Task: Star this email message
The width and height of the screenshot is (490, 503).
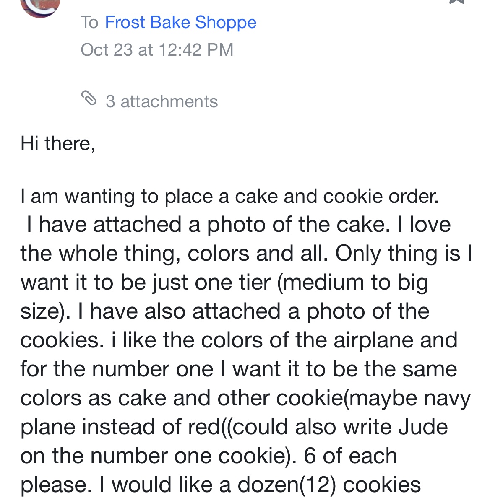Action: (457, 3)
